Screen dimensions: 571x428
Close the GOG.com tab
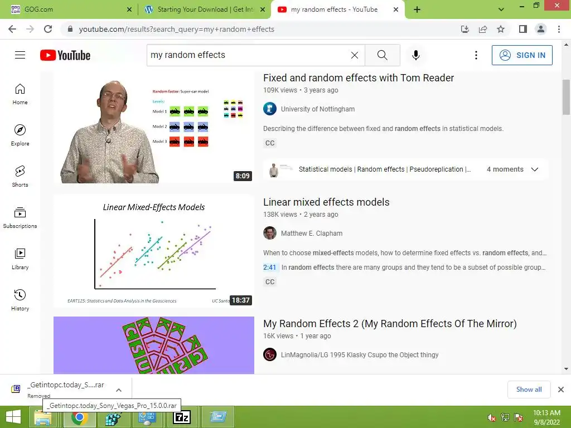point(129,9)
